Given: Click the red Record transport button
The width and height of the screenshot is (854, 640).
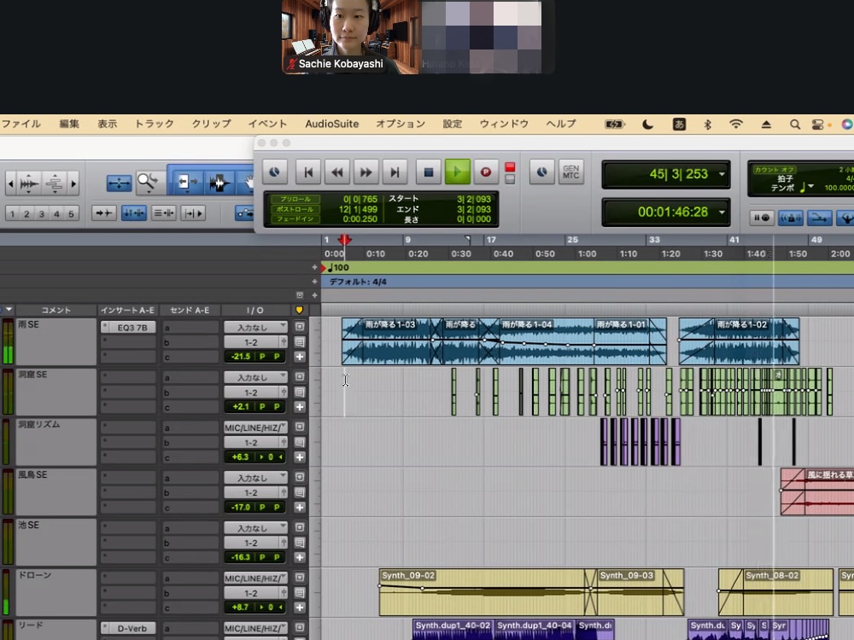Looking at the screenshot, I should pyautogui.click(x=486, y=172).
